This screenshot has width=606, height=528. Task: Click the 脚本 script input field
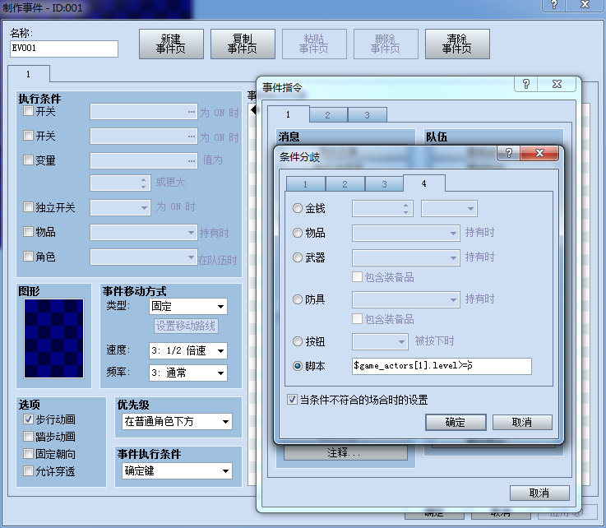point(442,366)
